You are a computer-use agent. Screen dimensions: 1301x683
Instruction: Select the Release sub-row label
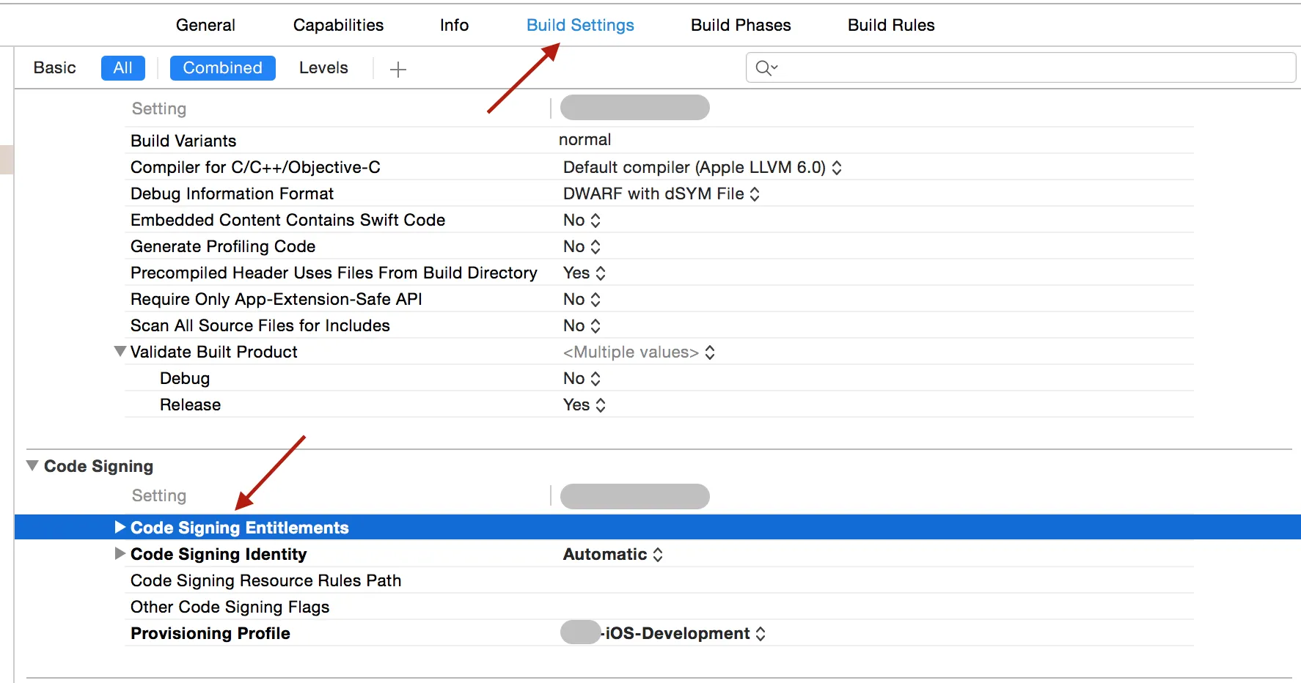coord(190,405)
